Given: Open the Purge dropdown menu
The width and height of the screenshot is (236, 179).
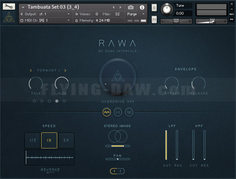Looking at the screenshot, I should click(x=136, y=14).
